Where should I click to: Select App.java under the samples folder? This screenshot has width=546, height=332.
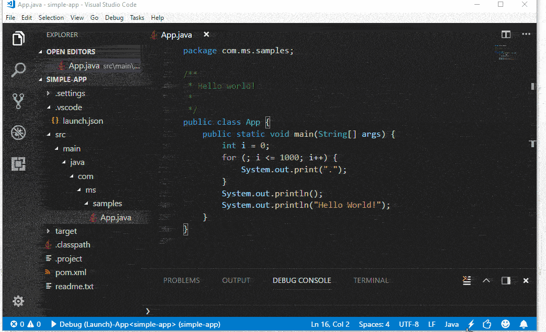coord(115,218)
